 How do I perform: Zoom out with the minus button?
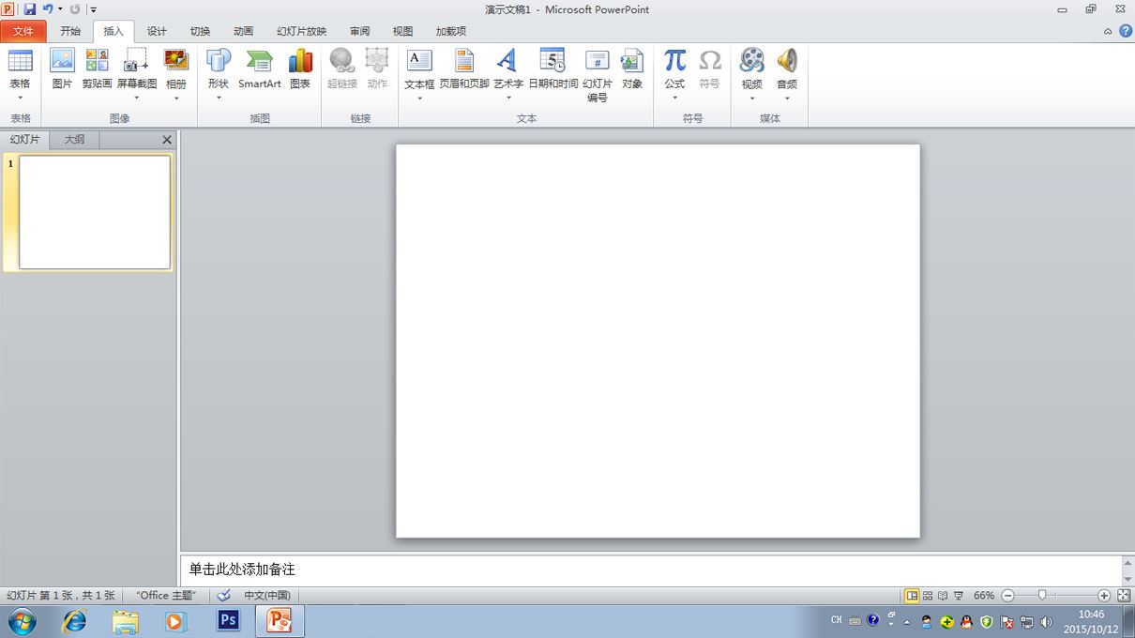pyautogui.click(x=1008, y=596)
